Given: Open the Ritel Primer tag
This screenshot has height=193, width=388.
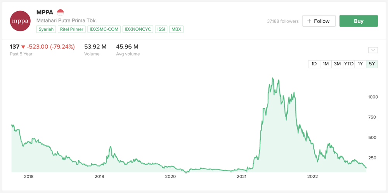Looking at the screenshot, I should click(72, 29).
